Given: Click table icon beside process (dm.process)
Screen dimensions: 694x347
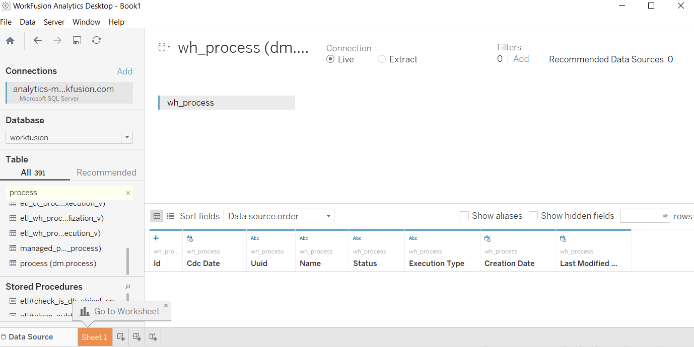Looking at the screenshot, I should 13,264.
